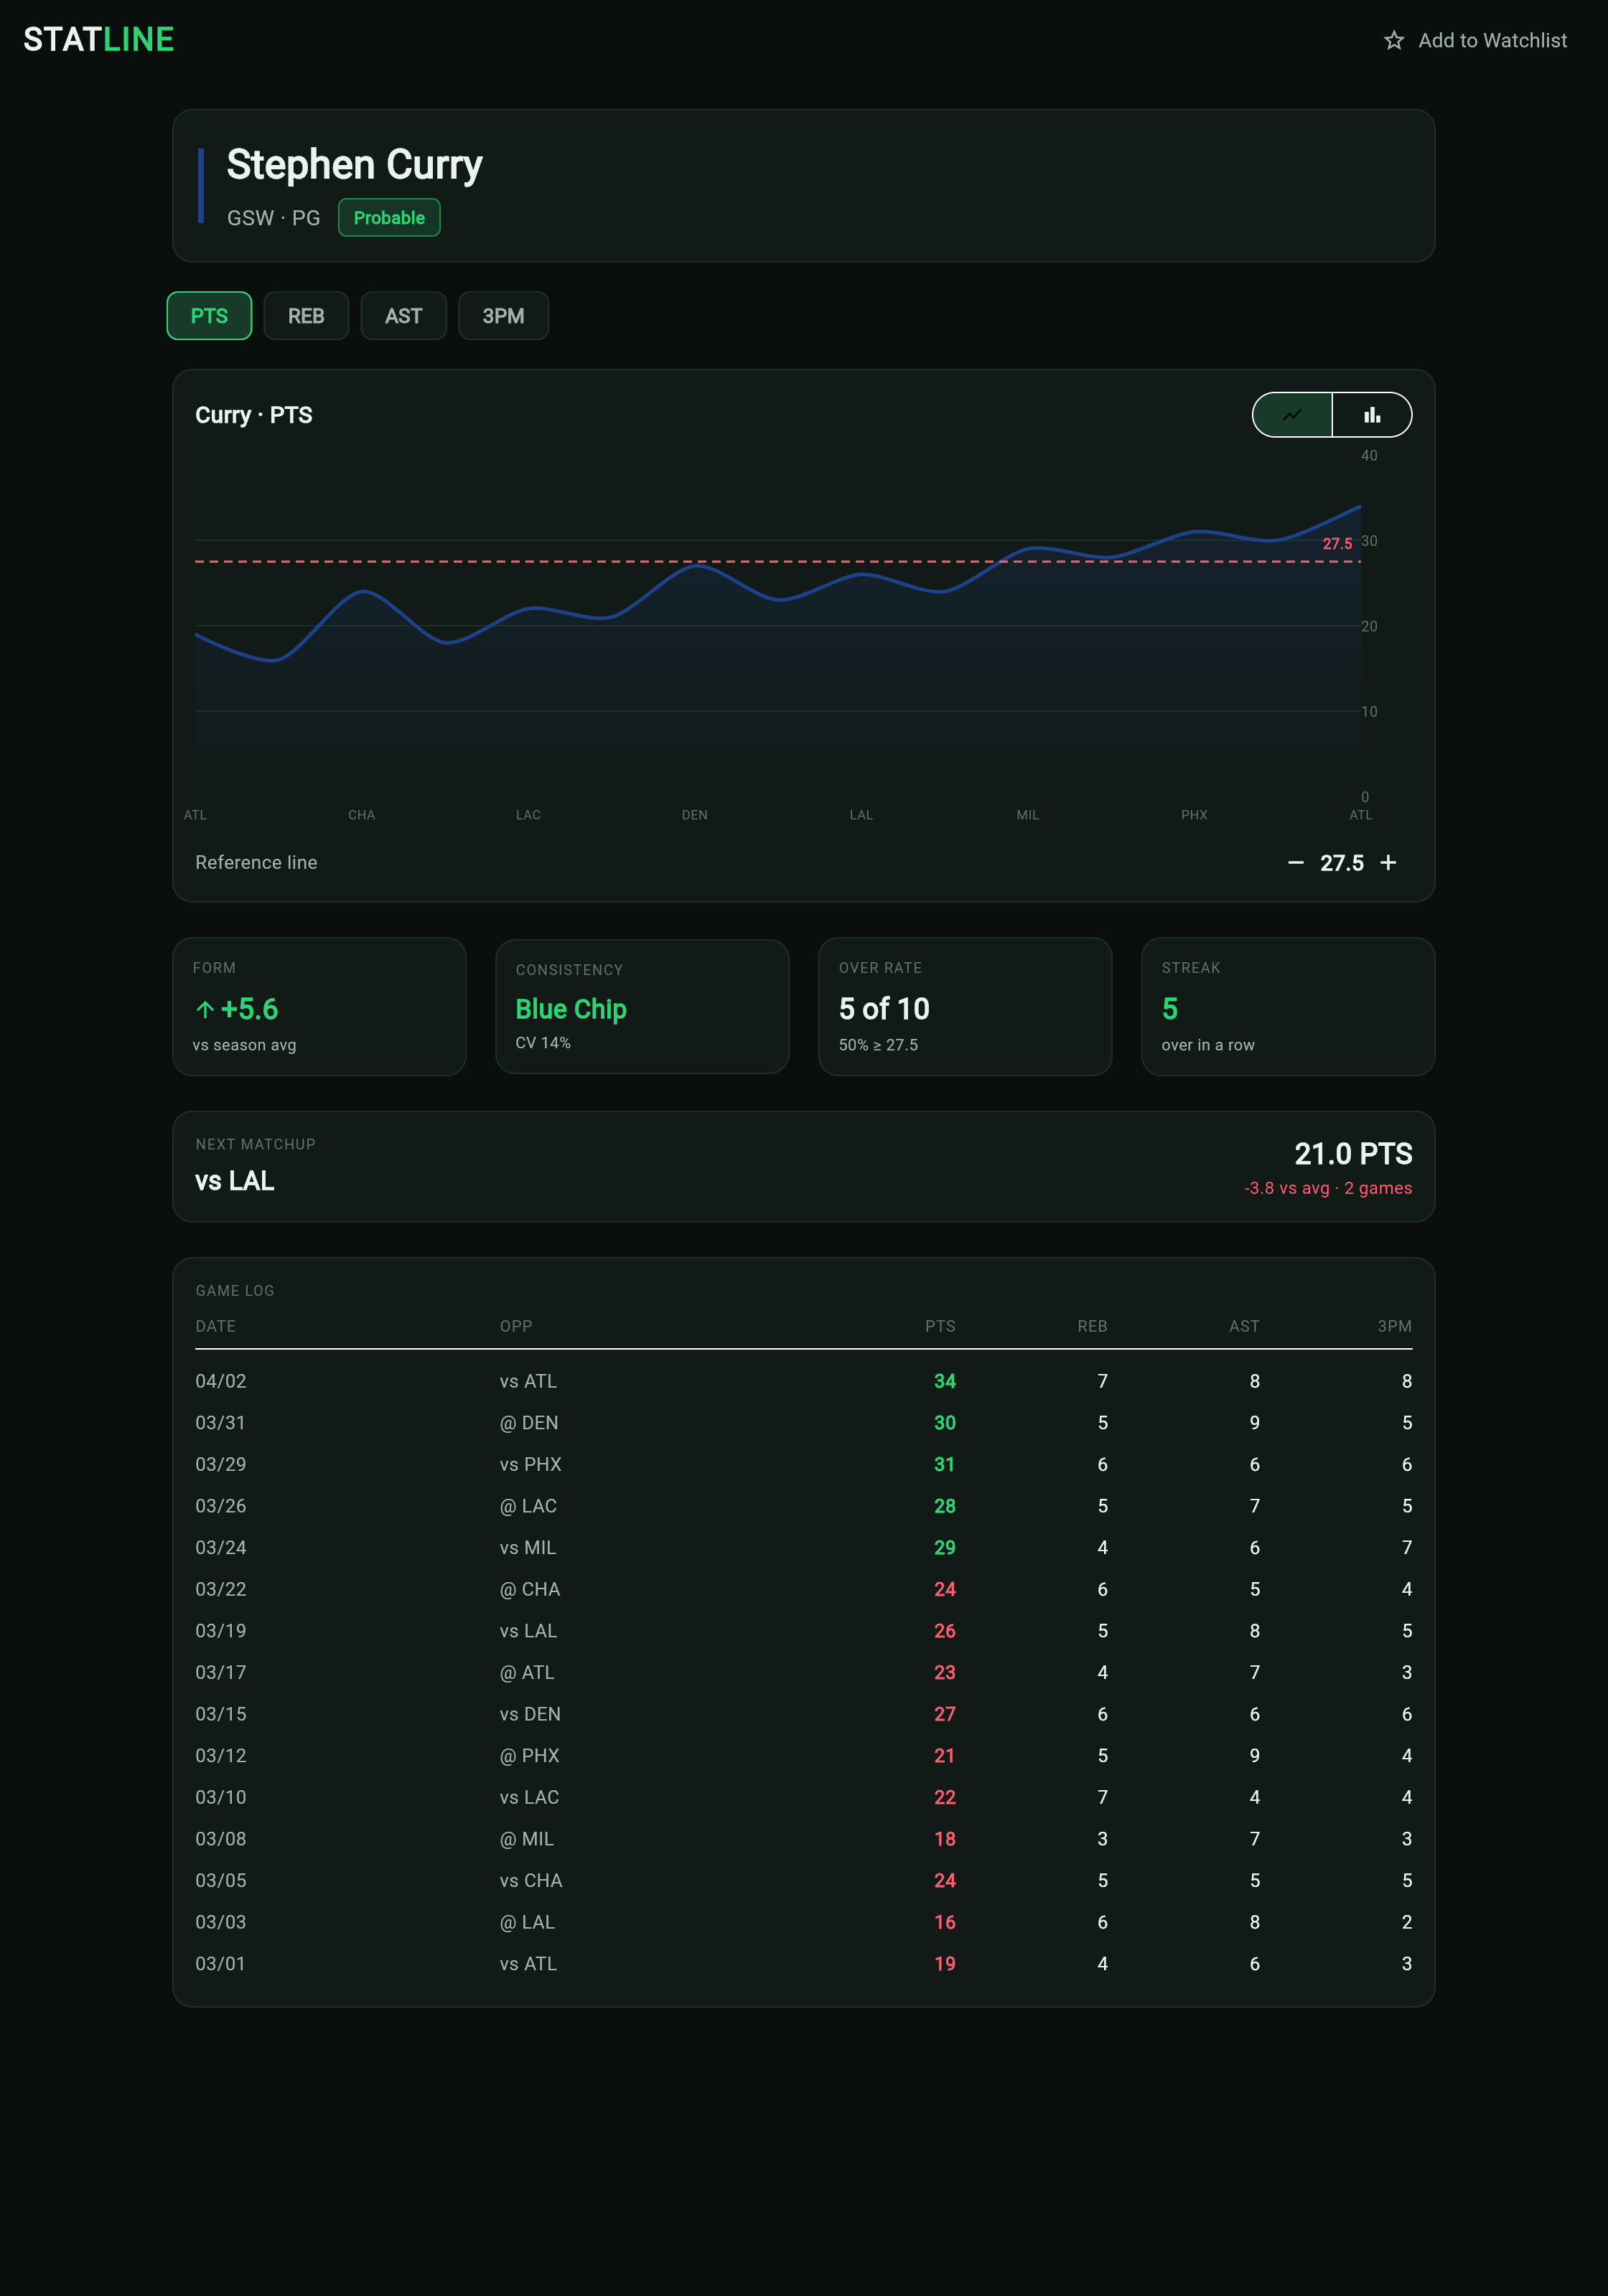This screenshot has width=1608, height=2296.
Task: Increase reference line with plus icon
Action: point(1388,863)
